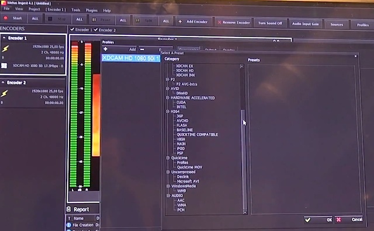The image size is (374, 231).
Task: Collapse the Quicktime category node
Action: [168, 157]
